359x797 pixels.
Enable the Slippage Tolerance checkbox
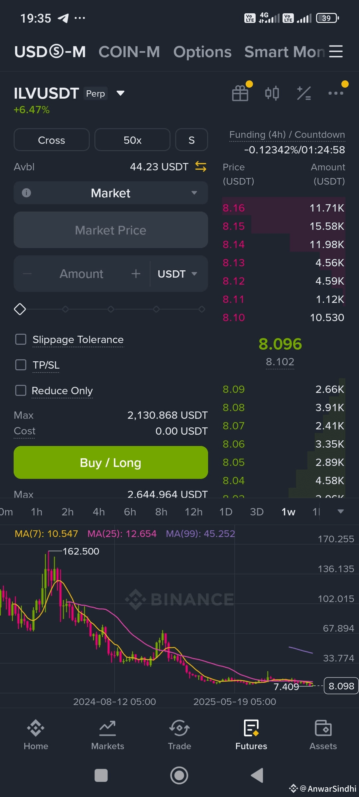pyautogui.click(x=21, y=339)
